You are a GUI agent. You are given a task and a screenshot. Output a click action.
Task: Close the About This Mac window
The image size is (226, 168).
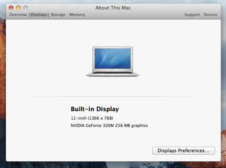[11, 8]
